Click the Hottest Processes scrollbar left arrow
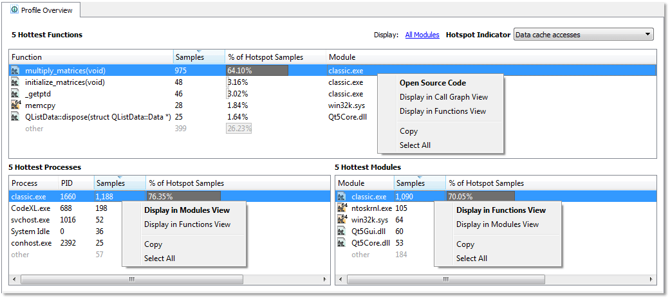670x299 pixels. [x=15, y=279]
